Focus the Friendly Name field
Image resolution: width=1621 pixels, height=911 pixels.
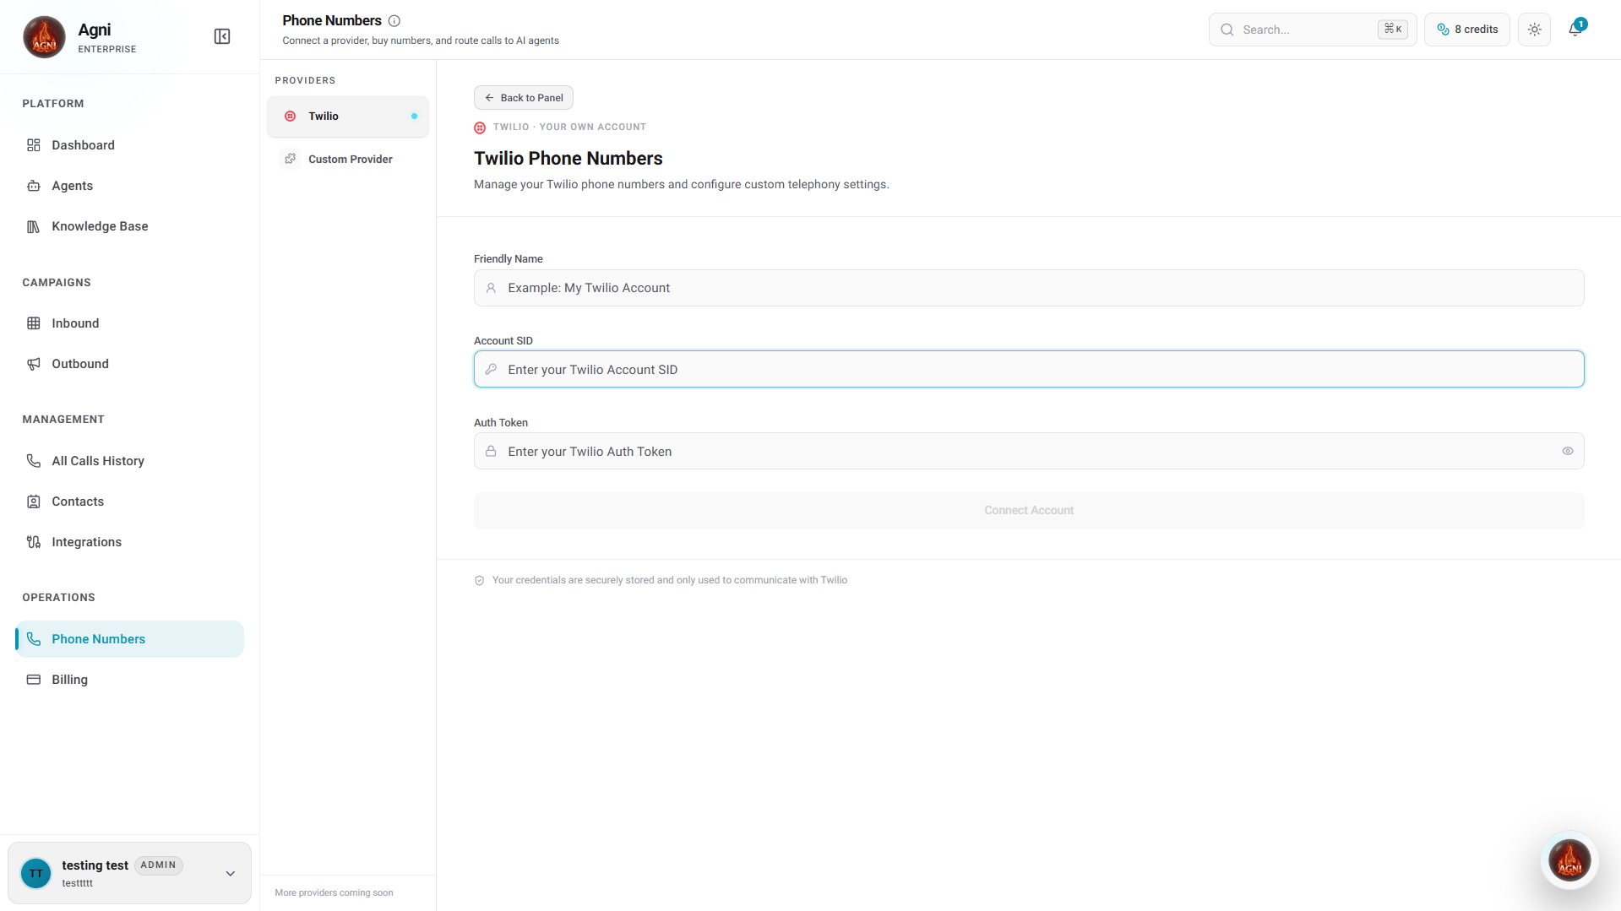(x=1029, y=288)
